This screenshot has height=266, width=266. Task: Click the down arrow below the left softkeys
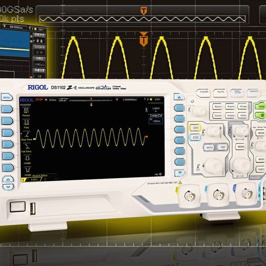point(8,187)
